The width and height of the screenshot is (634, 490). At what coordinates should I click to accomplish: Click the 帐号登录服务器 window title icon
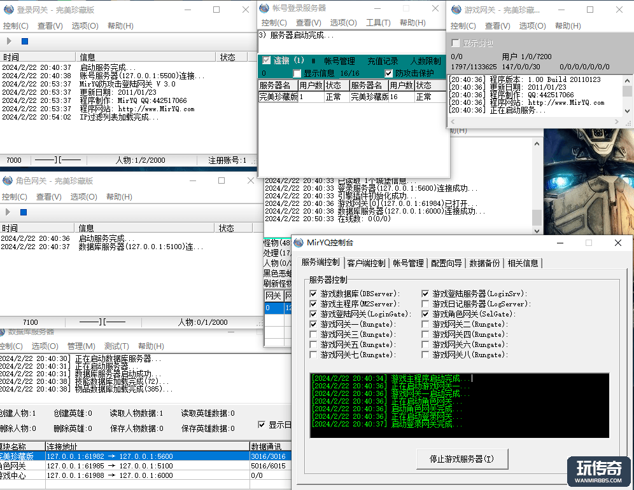(264, 8)
